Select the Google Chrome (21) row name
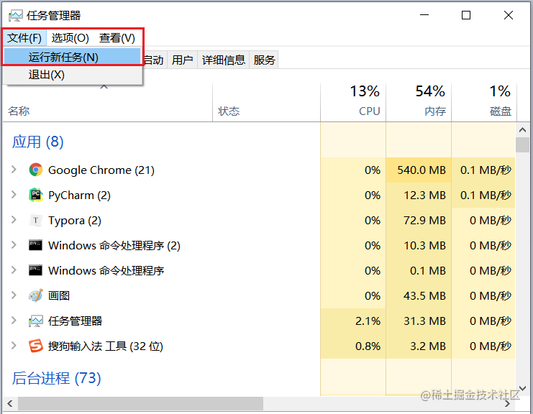Image resolution: width=533 pixels, height=414 pixels. pyautogui.click(x=101, y=170)
